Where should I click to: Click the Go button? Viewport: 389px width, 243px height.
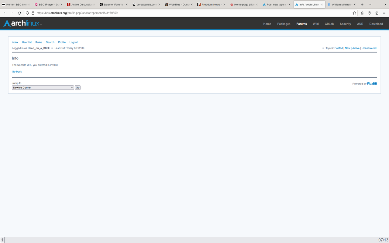pos(77,87)
